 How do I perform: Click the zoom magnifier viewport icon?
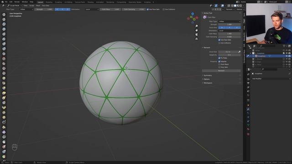(x=197, y=26)
